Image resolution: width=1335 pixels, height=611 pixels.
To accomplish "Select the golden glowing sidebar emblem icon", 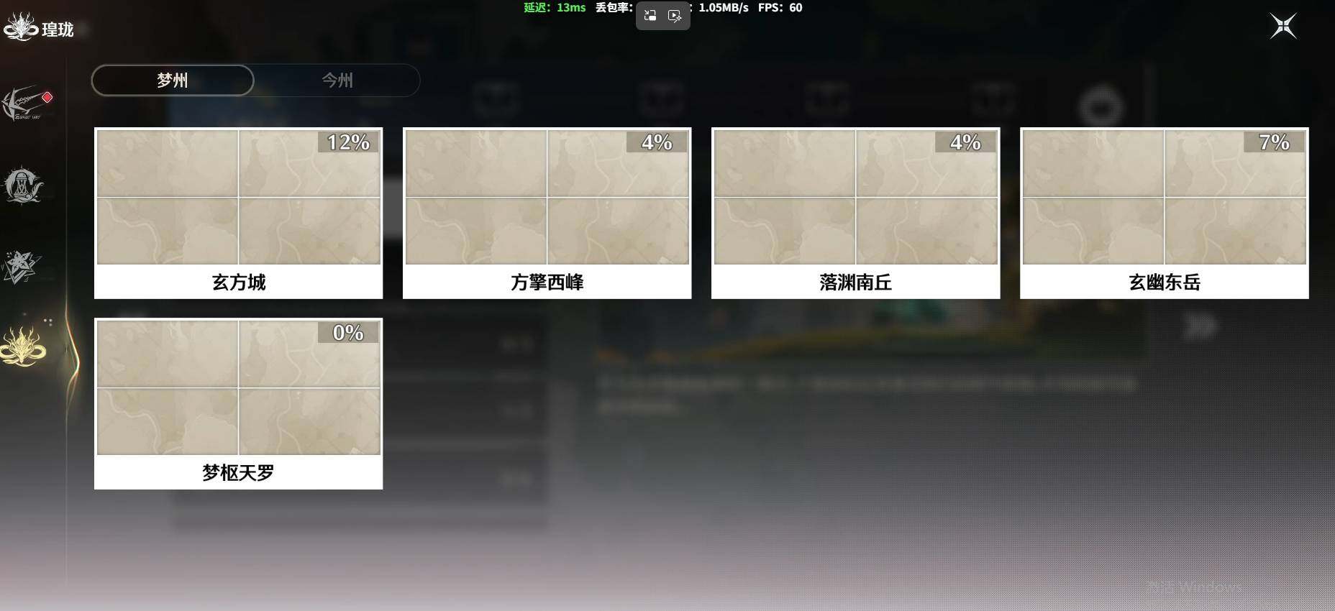I will 23,346.
